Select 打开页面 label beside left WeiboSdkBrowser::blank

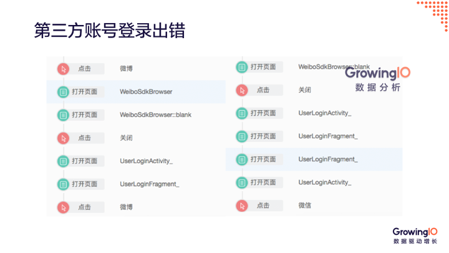click(84, 115)
